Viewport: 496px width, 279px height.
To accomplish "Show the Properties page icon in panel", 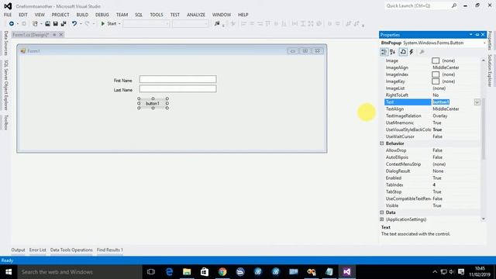I will [403, 52].
